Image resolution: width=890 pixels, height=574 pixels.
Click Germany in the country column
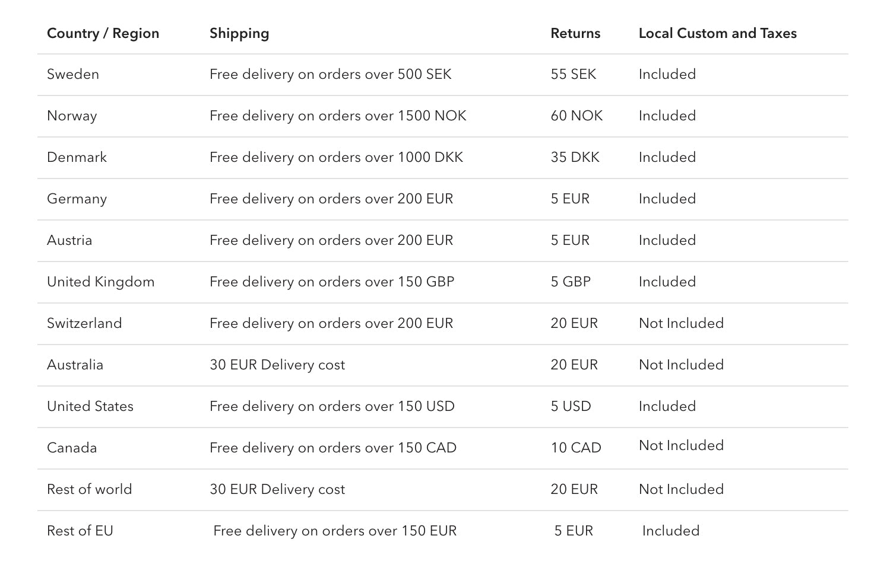pos(77,199)
